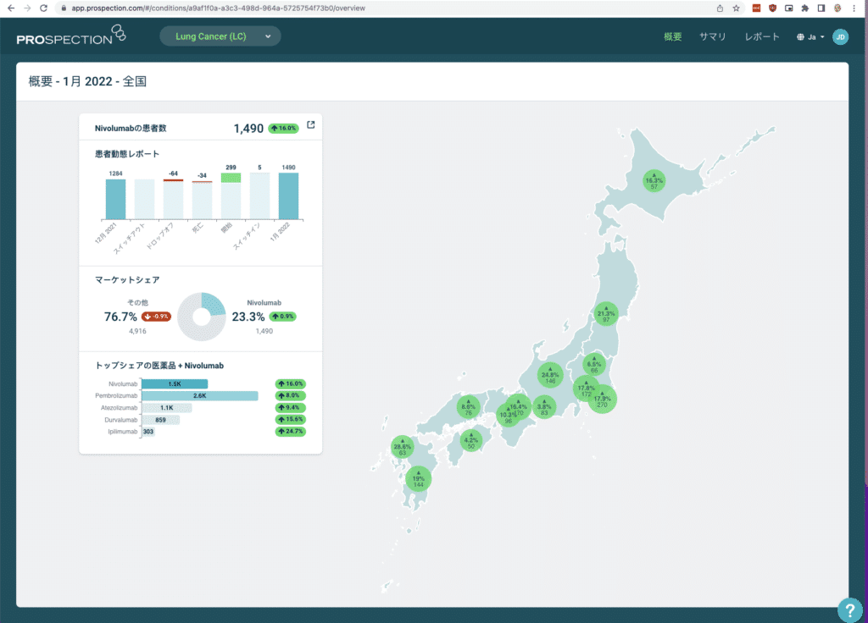The height and width of the screenshot is (623, 868).
Task: Click the 概要 - 1月 2022 - 全国 title
Action: (x=87, y=81)
